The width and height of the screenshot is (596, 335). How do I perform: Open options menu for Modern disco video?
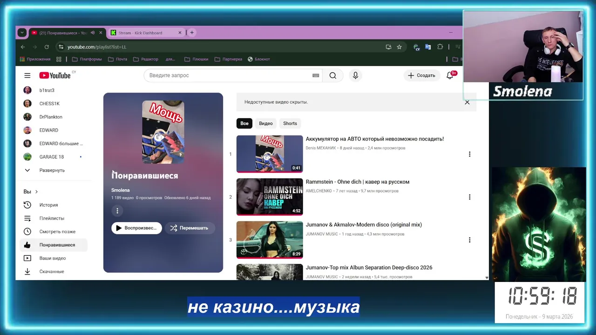[x=469, y=240]
